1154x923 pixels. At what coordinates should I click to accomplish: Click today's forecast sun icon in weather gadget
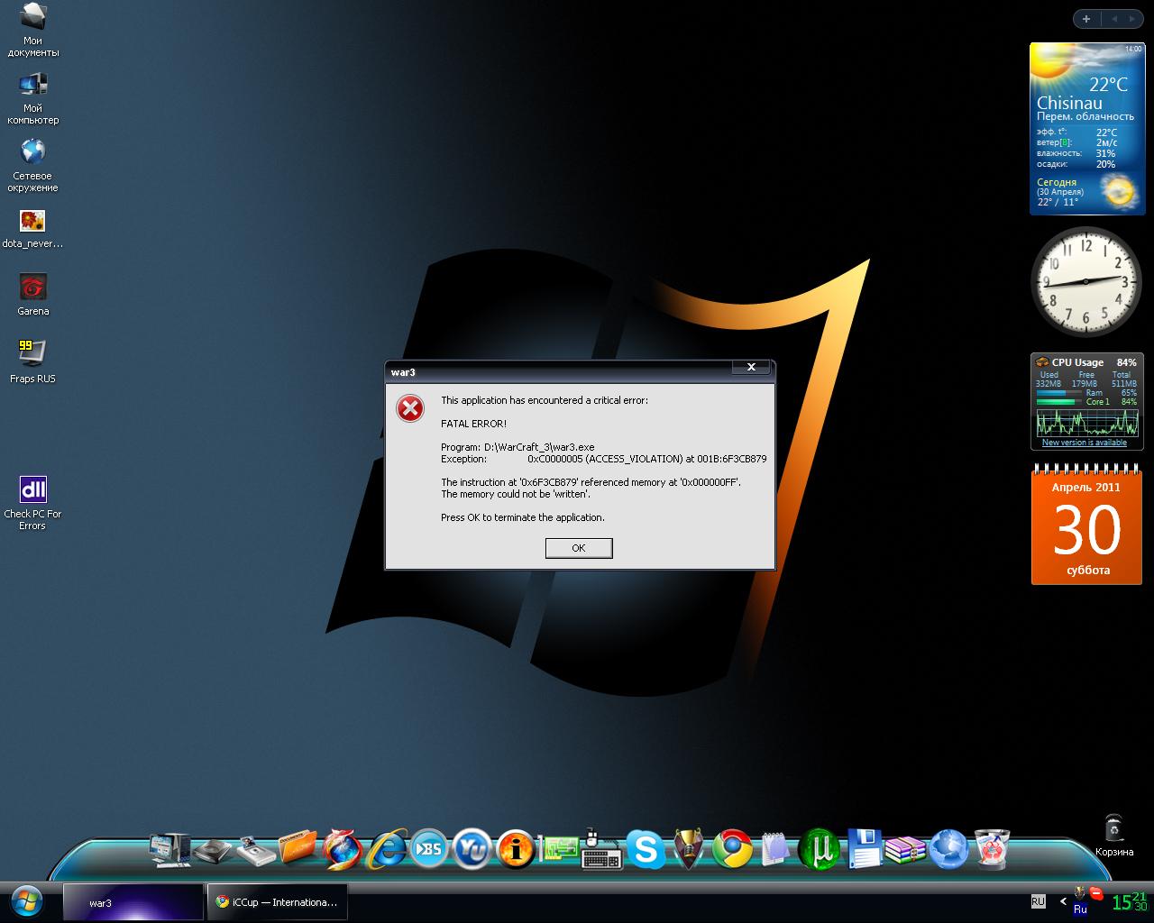tap(1119, 191)
